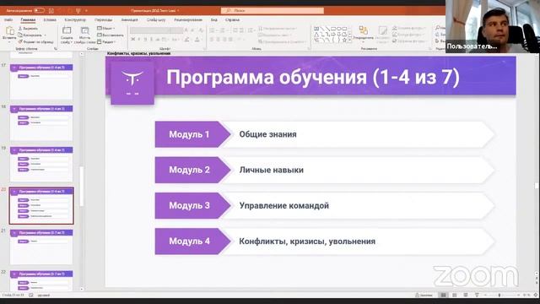This screenshot has height=304, width=540.
Task: Click the slide title 'Программа обучения (1-4 из 7)'
Action: 313,77
